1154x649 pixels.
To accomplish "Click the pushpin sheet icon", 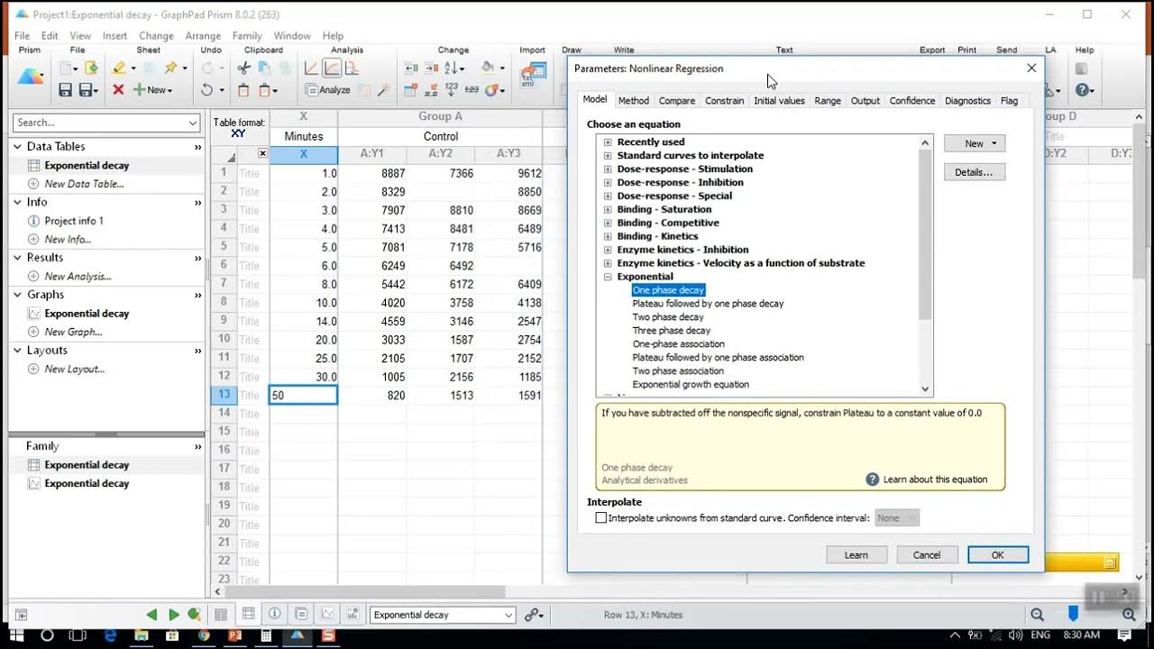I will pos(170,68).
